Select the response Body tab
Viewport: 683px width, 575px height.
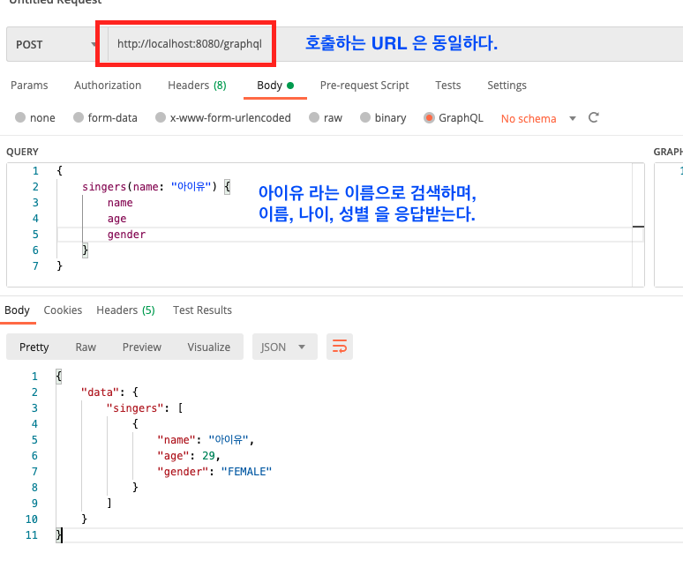17,310
